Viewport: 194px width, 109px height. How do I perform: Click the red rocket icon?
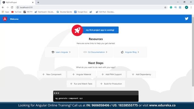[77, 30]
